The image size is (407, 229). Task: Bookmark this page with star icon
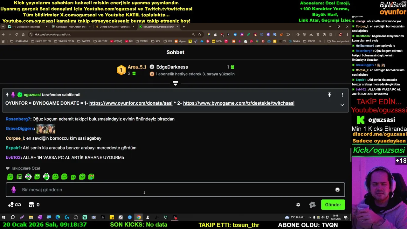pyautogui.click(x=199, y=34)
